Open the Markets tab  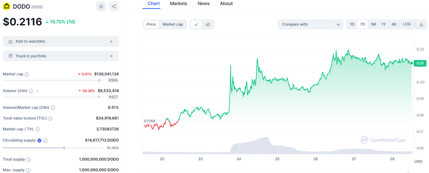pos(178,4)
